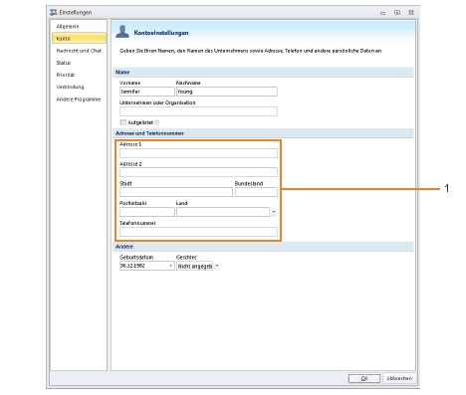Image resolution: width=466 pixels, height=395 pixels.
Task: Focus the Stadt text field
Action: (176, 192)
